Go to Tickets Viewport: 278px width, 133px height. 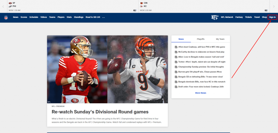click(x=248, y=17)
